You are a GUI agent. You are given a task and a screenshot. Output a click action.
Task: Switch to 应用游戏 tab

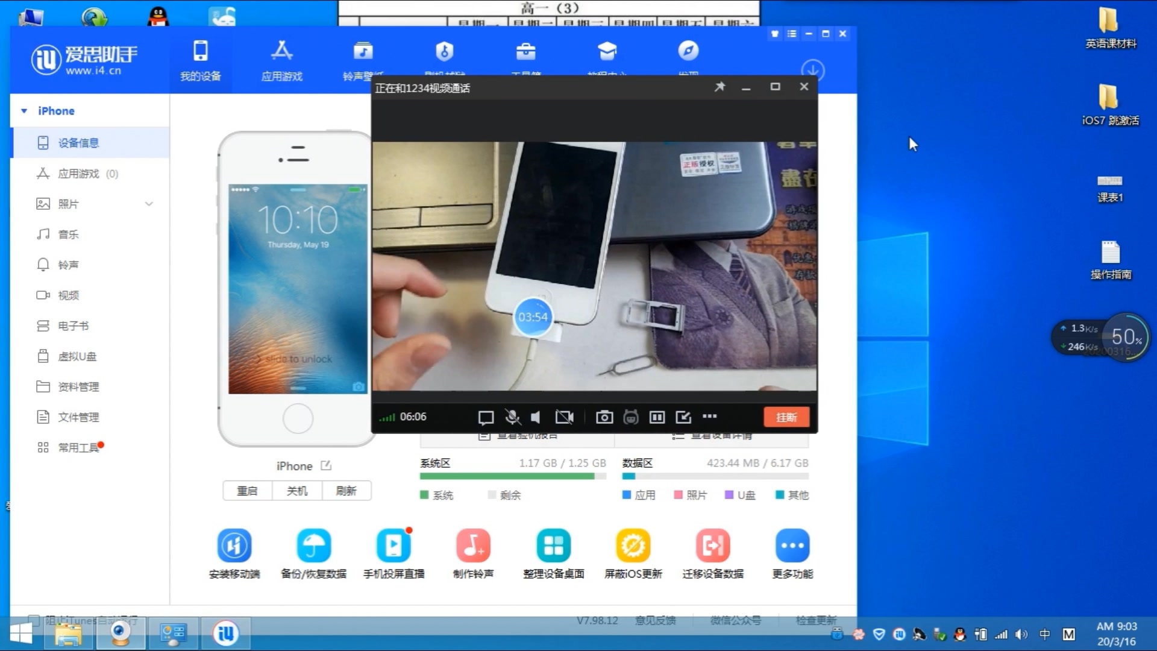point(281,60)
